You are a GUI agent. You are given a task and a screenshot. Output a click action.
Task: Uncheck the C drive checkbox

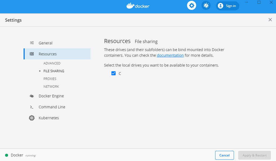click(x=114, y=73)
